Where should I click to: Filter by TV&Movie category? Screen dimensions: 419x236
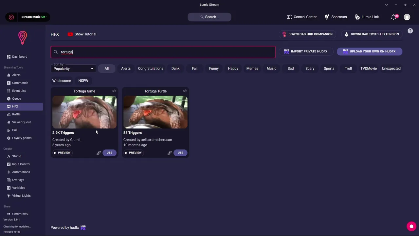[369, 69]
